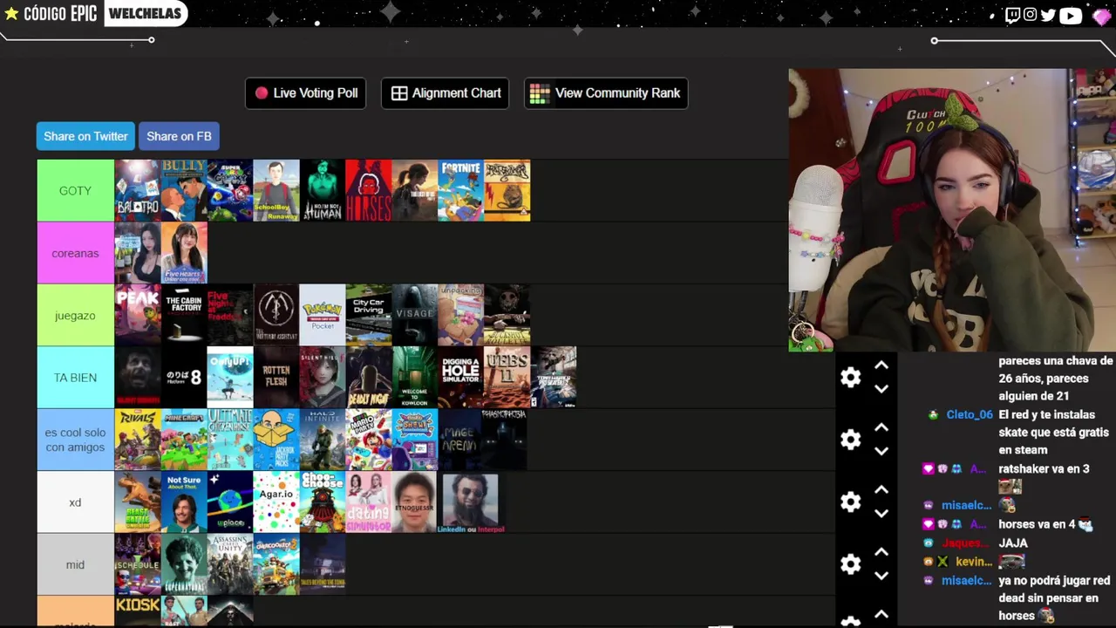1116x628 pixels.
Task: Select The Cabin Factory tile
Action: (184, 315)
